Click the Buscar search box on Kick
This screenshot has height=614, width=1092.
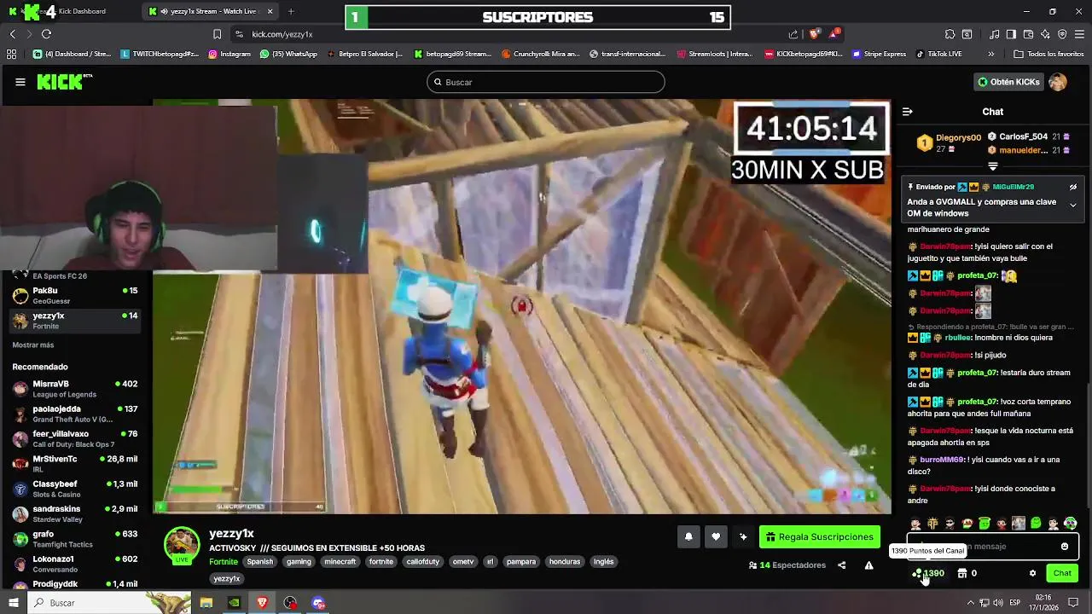[546, 82]
